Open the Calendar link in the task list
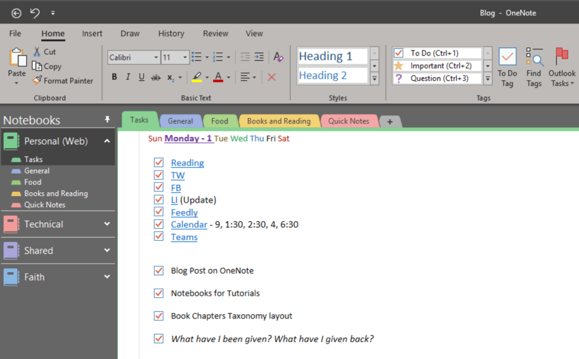 (189, 224)
